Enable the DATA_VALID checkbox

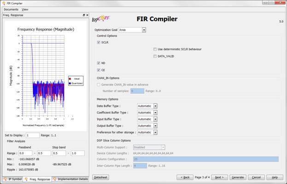click(x=155, y=56)
